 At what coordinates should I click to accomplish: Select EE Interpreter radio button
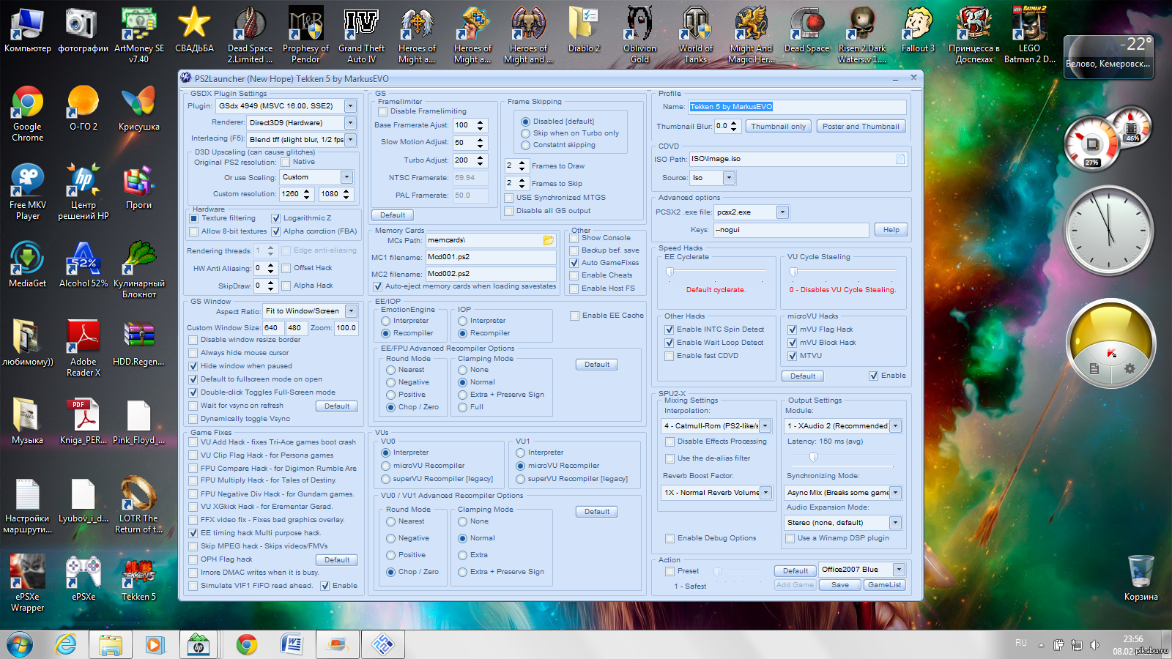pyautogui.click(x=386, y=321)
